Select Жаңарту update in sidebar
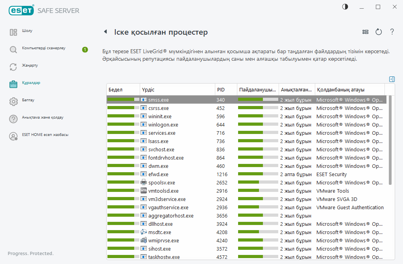Viewport: 403px width, 264px height. pyautogui.click(x=30, y=65)
